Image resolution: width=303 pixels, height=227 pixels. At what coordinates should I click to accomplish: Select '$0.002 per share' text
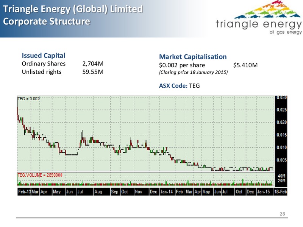pos(182,65)
